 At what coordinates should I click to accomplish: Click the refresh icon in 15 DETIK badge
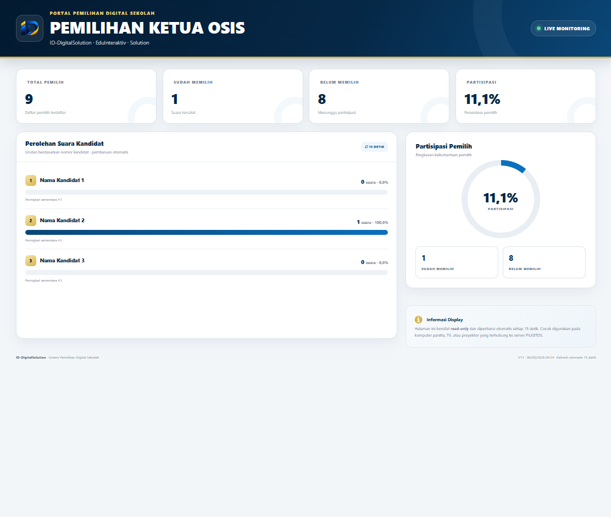coord(366,147)
